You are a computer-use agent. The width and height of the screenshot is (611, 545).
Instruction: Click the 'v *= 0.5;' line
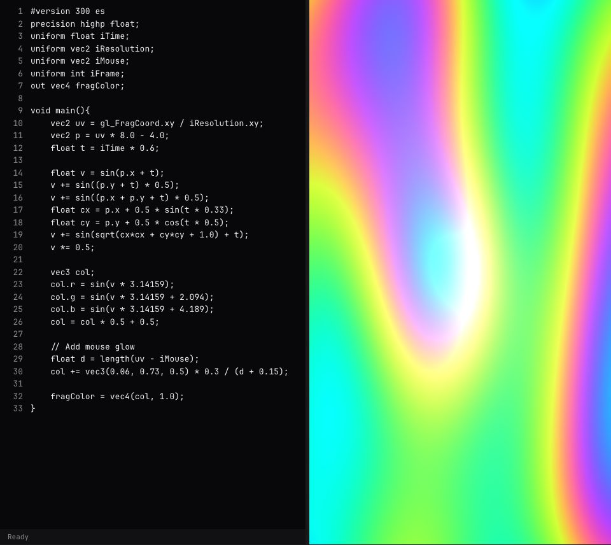coord(73,248)
